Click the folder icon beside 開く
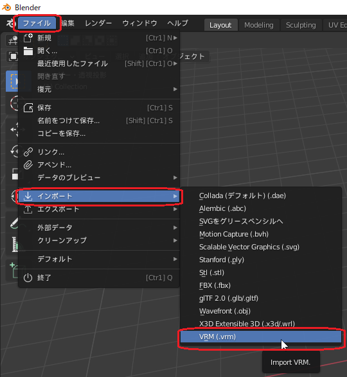Image resolution: width=347 pixels, height=377 pixels. (x=28, y=51)
